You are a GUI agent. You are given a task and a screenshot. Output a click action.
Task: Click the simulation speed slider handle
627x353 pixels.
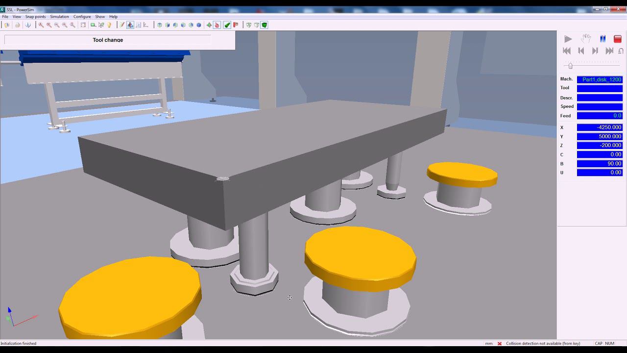pos(570,66)
